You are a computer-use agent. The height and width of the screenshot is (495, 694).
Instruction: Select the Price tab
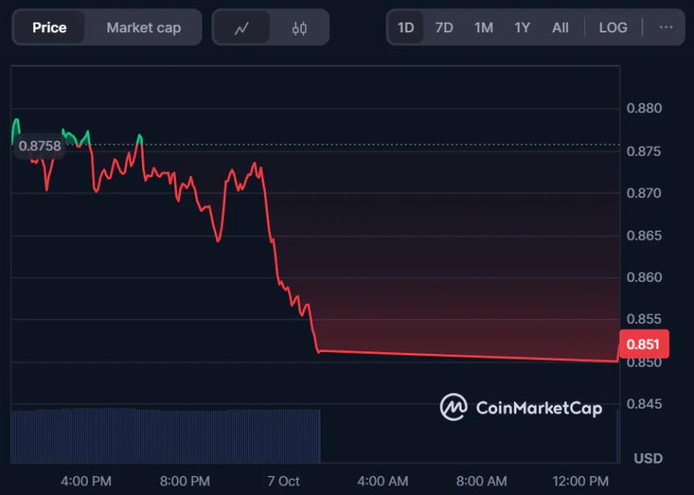pyautogui.click(x=49, y=27)
